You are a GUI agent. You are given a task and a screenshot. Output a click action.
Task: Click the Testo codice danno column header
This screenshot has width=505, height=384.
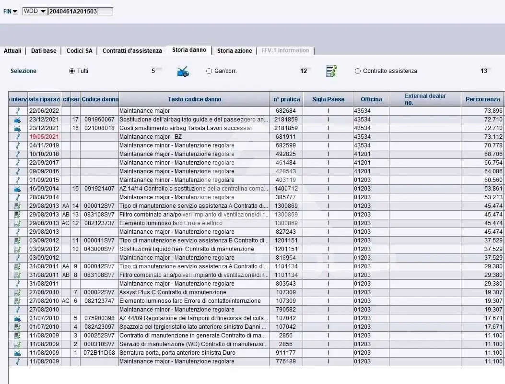click(194, 99)
